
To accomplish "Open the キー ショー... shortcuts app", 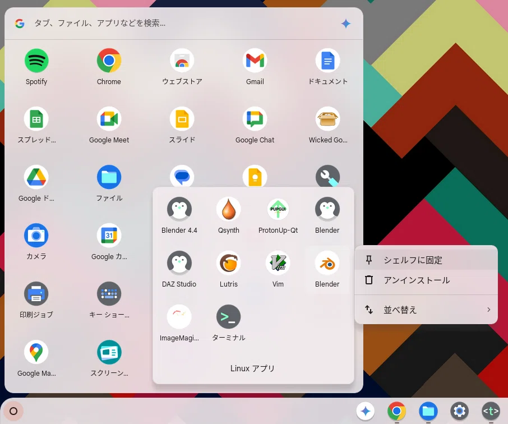I will pyautogui.click(x=109, y=294).
